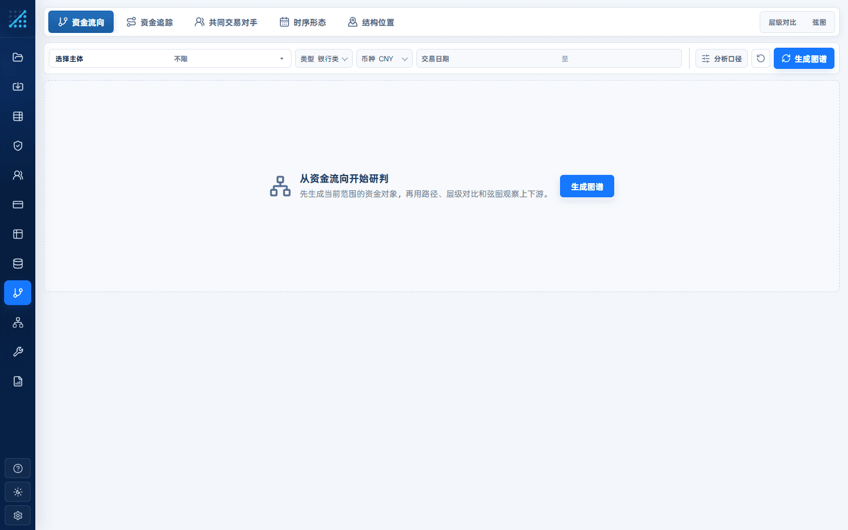
Task: Open the card sidebar icon
Action: pos(18,204)
